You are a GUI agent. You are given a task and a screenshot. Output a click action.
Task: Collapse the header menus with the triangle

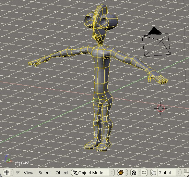17,173
